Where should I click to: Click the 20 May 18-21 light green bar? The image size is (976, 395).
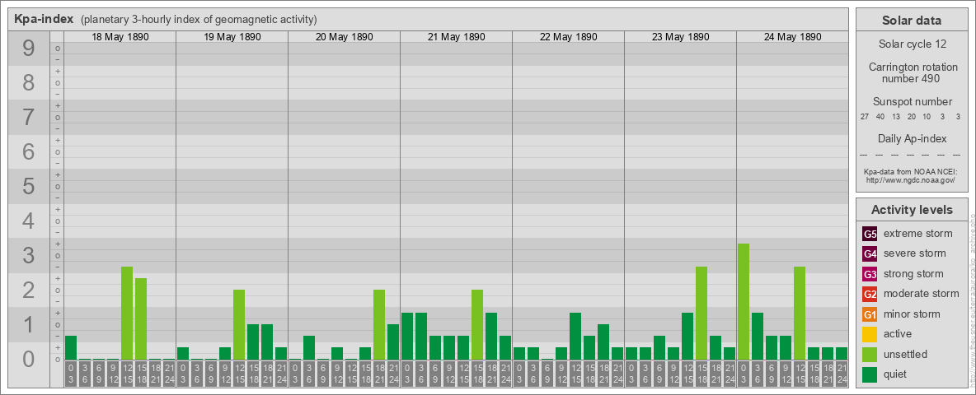coord(379,325)
